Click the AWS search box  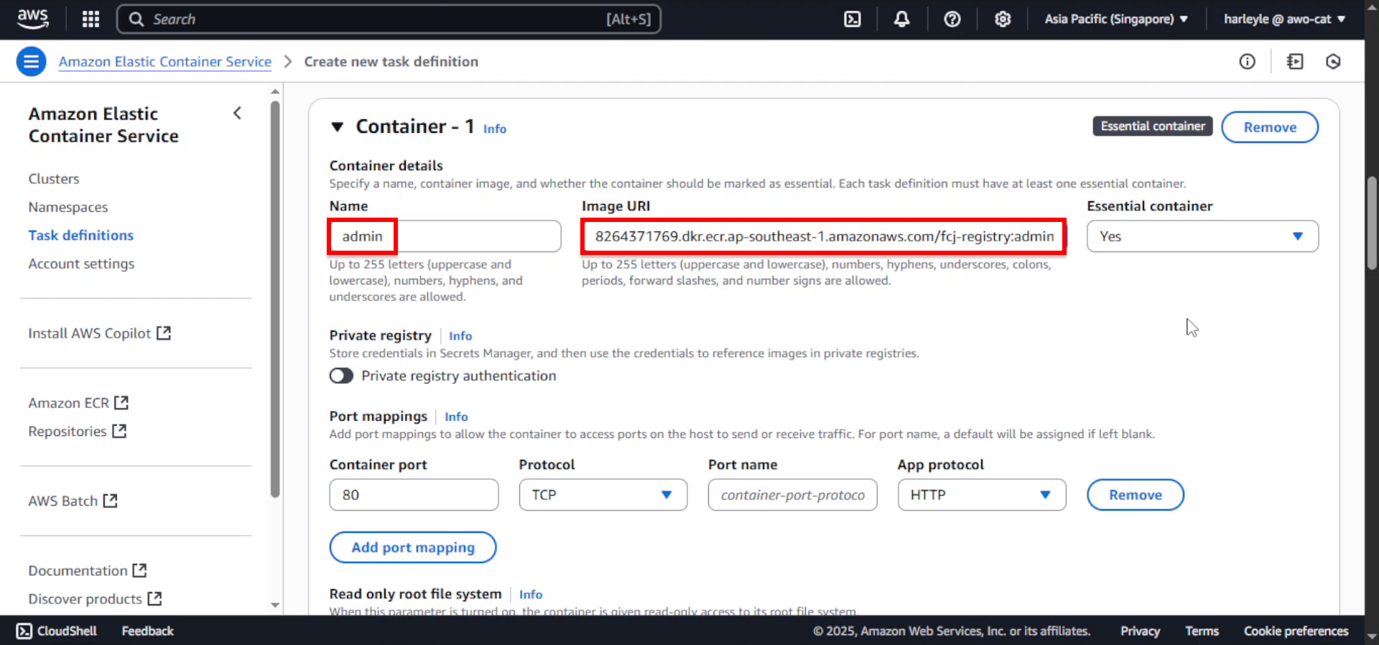(389, 19)
